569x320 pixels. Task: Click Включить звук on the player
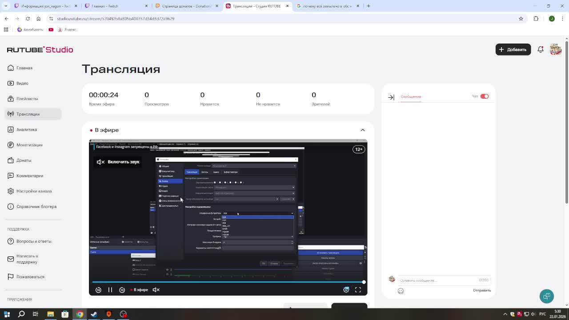(118, 162)
